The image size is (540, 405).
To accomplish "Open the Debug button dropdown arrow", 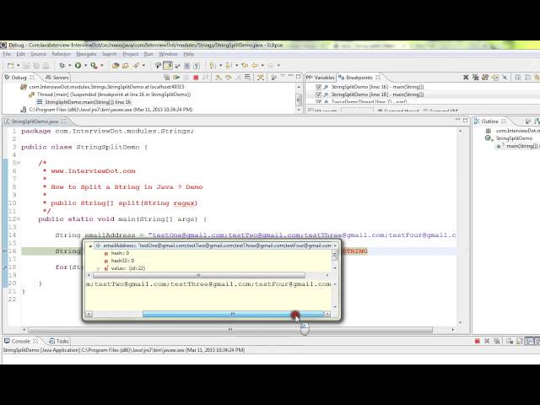I will (x=69, y=65).
